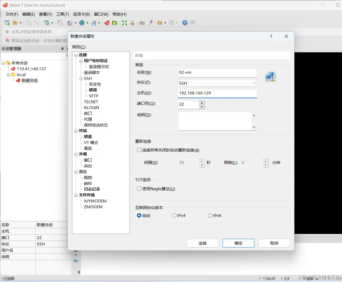Open dropdown arrow beside font icon
Screen dimensions: 342x282
(99, 23)
